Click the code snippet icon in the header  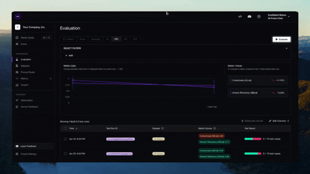[x=240, y=16]
